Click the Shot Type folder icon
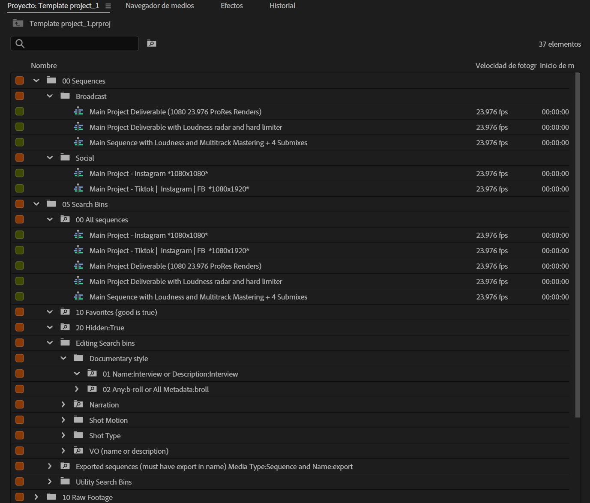Screen dimensions: 590x503 click(78, 435)
